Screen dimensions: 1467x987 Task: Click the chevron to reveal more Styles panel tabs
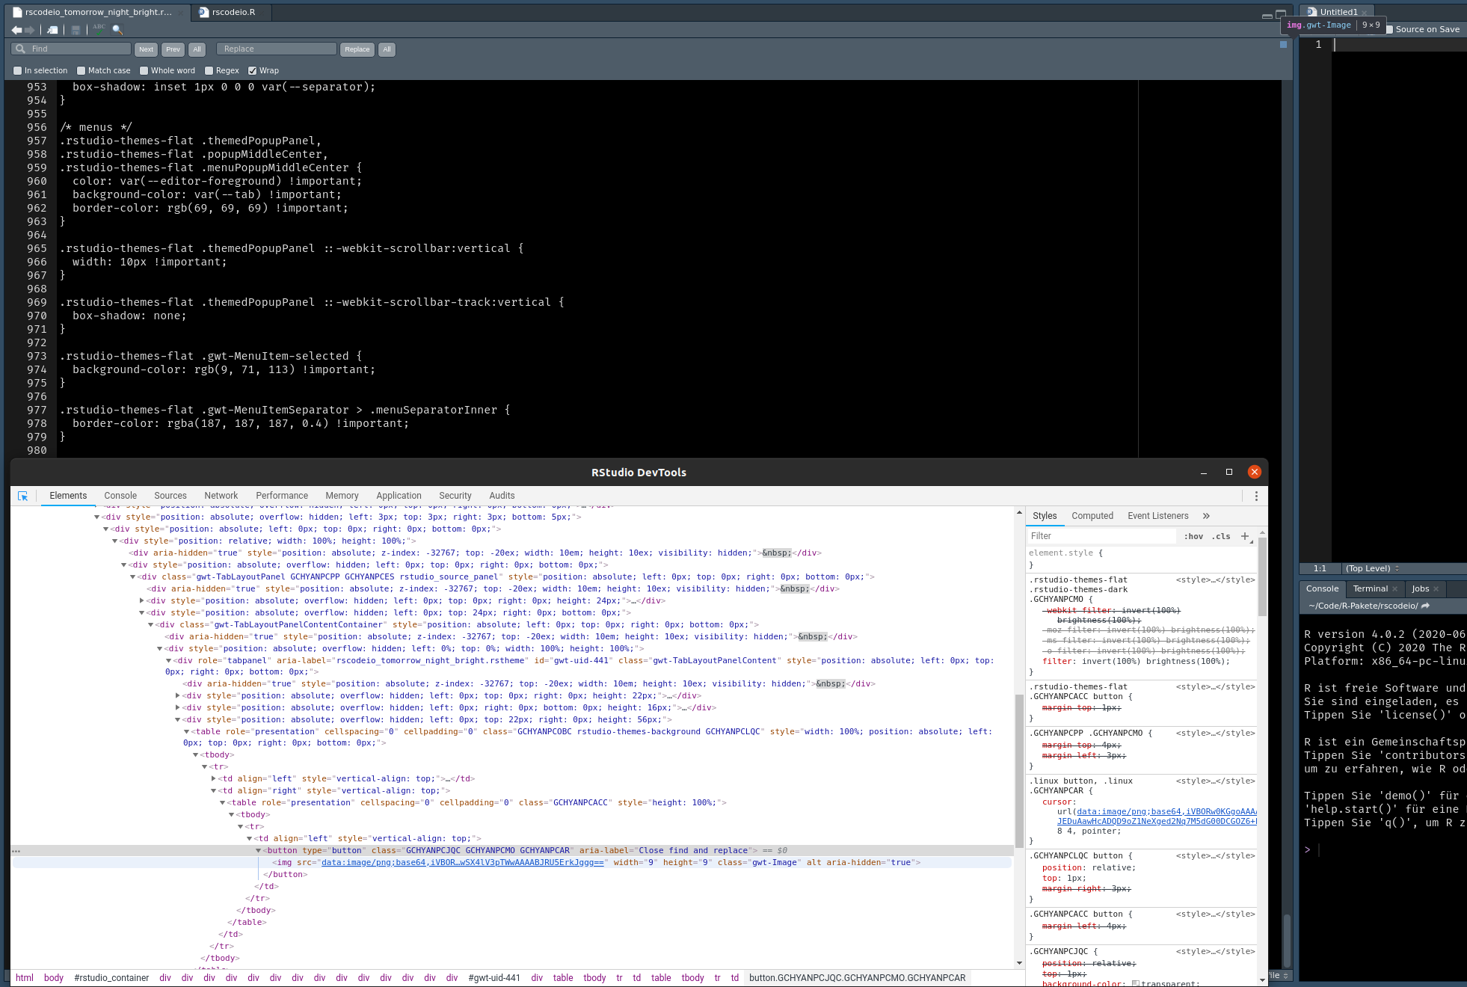(1206, 515)
